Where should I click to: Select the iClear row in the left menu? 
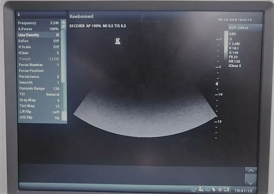pos(39,53)
